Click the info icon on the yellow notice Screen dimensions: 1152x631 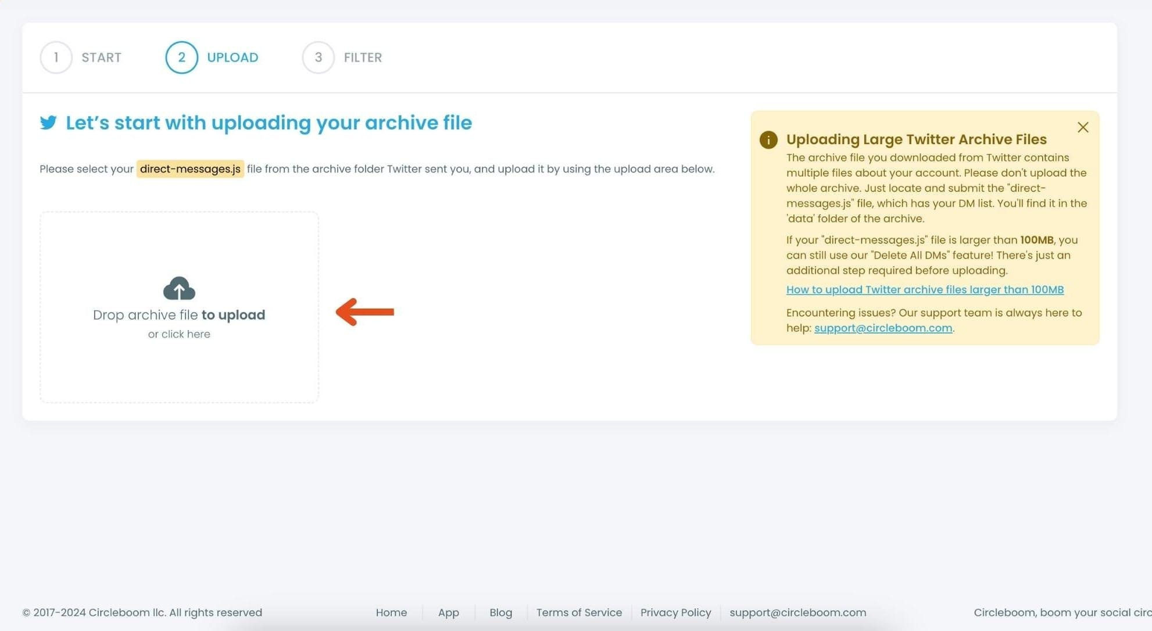(769, 140)
